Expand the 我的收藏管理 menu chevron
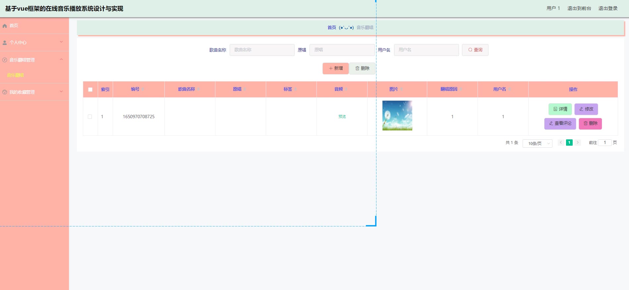629x290 pixels. (x=61, y=92)
